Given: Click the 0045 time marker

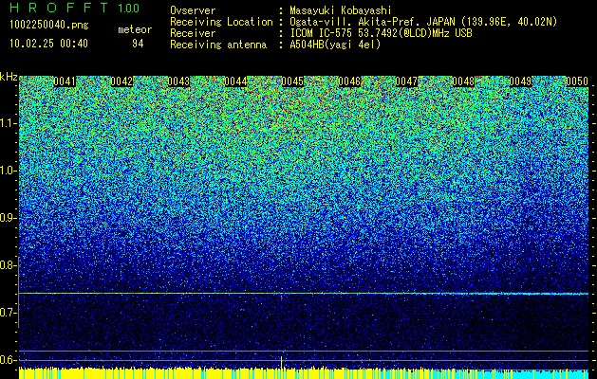Looking at the screenshot, I should click(x=292, y=81).
